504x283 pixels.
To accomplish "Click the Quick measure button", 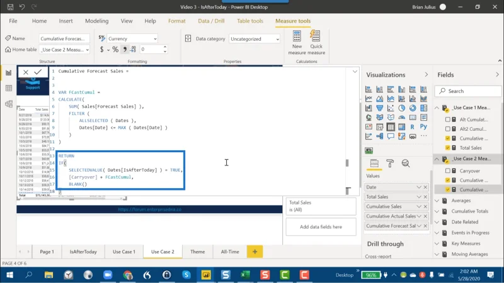I will 316,43.
